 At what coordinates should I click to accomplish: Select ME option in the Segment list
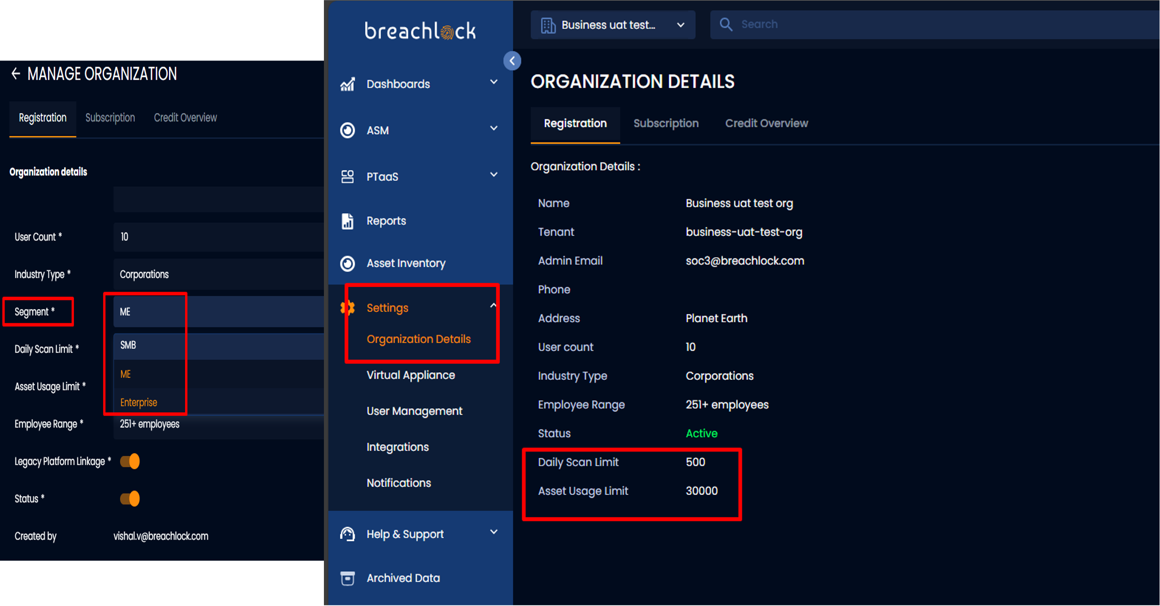click(219, 374)
